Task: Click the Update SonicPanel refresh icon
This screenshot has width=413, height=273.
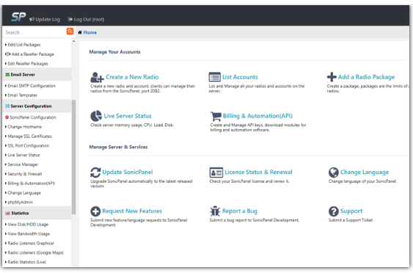Action: (x=95, y=172)
